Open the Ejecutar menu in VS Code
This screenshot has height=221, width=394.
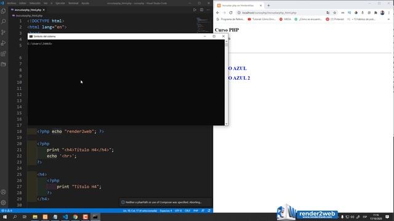60,3
